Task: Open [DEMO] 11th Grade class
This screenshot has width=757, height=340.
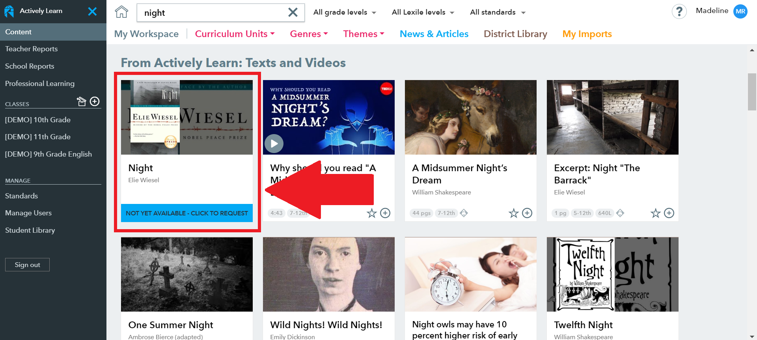Action: [38, 137]
